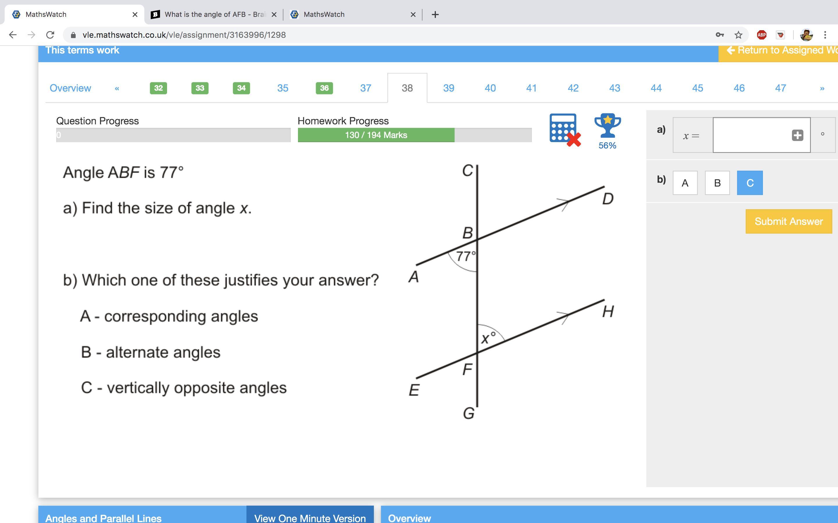The width and height of the screenshot is (838, 523).
Task: Show previous question numbers with «
Action: [117, 89]
